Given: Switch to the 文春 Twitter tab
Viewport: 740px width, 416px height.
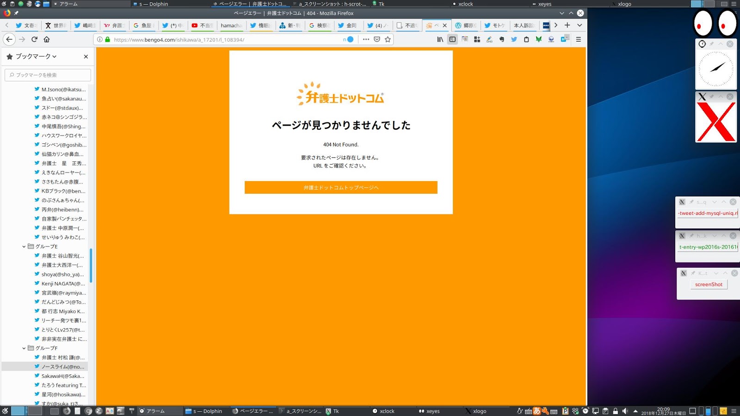Looking at the screenshot, I should pyautogui.click(x=25, y=25).
